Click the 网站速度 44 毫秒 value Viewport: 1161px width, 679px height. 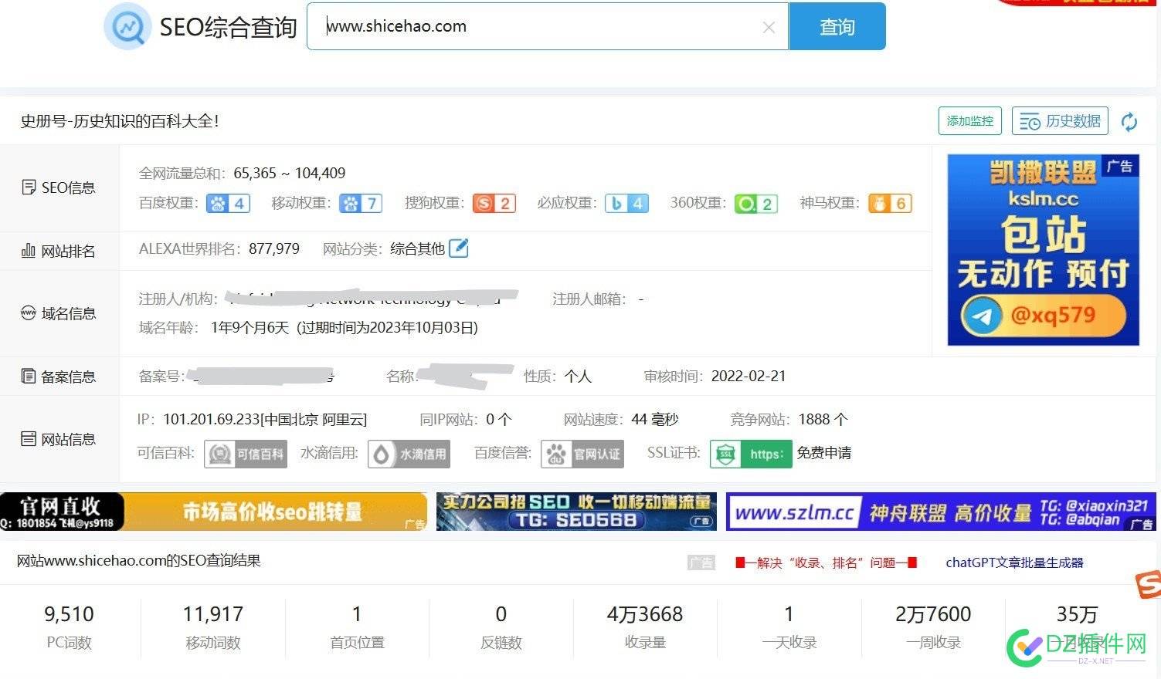click(655, 420)
